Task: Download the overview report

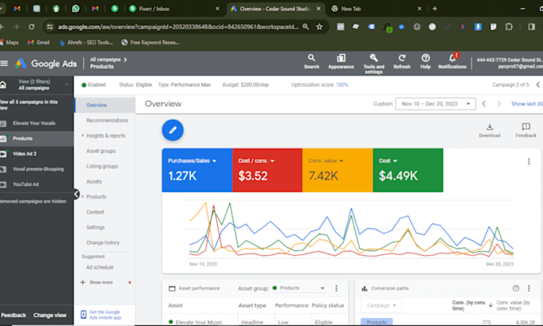Action: coord(490,129)
